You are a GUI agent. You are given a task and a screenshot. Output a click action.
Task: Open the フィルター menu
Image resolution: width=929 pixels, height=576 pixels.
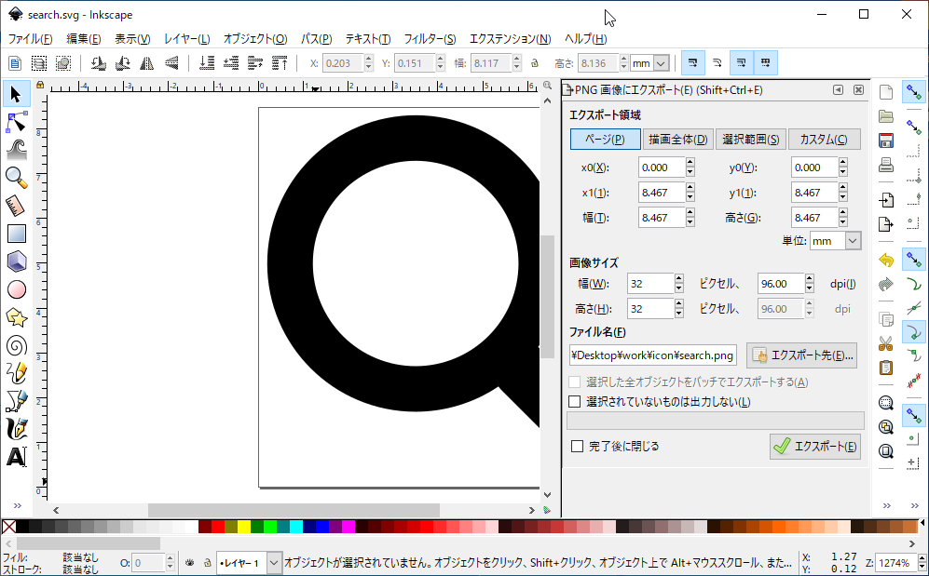(x=430, y=39)
